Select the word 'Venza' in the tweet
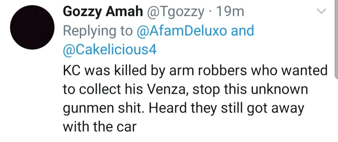This screenshot has height=142, width=338. point(163,90)
